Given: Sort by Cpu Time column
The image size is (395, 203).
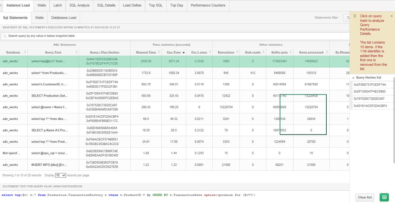Looking at the screenshot, I should pos(174,52).
